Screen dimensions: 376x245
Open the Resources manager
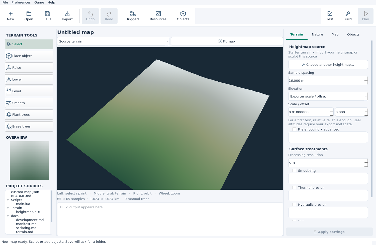pyautogui.click(x=158, y=16)
